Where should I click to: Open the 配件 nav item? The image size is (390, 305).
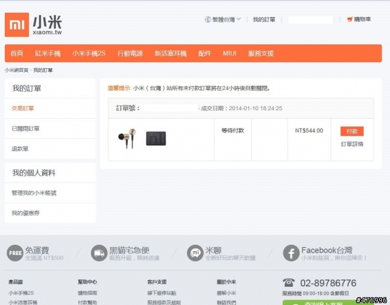click(205, 54)
